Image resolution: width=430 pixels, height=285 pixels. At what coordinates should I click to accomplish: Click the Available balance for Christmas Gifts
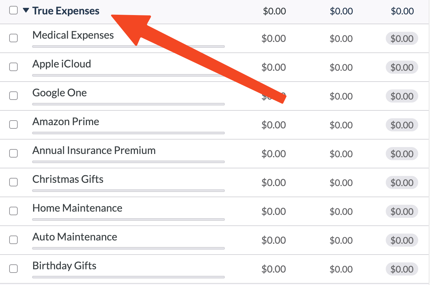coord(402,182)
